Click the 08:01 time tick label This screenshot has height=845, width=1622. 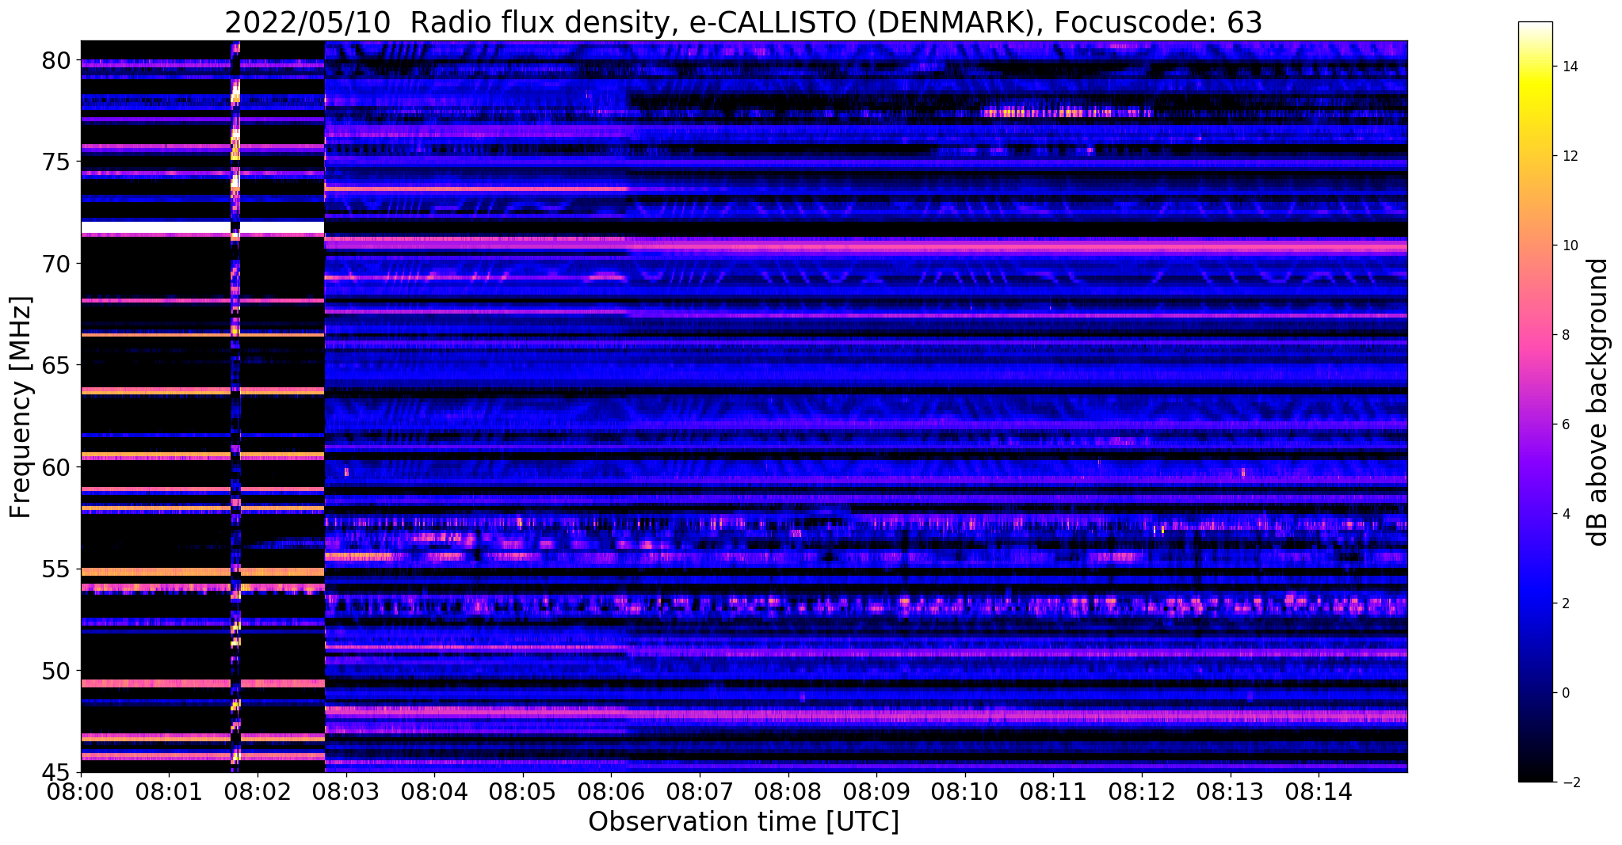click(x=169, y=792)
